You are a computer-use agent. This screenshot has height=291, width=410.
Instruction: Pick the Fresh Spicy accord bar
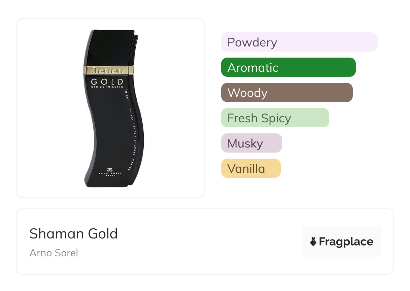coord(275,118)
